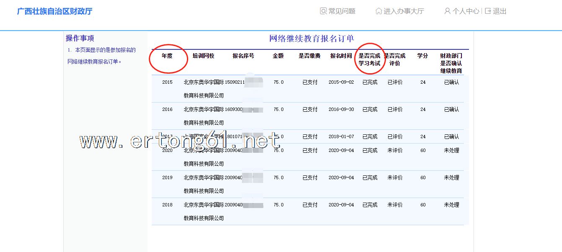Click 未评价 in the 2020 row
This screenshot has height=252, width=562.
point(395,150)
